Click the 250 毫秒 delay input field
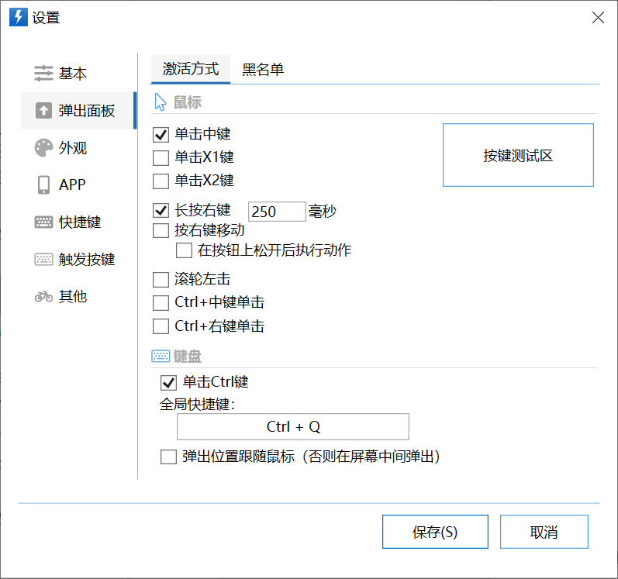Viewport: 618px width, 579px height. point(277,212)
